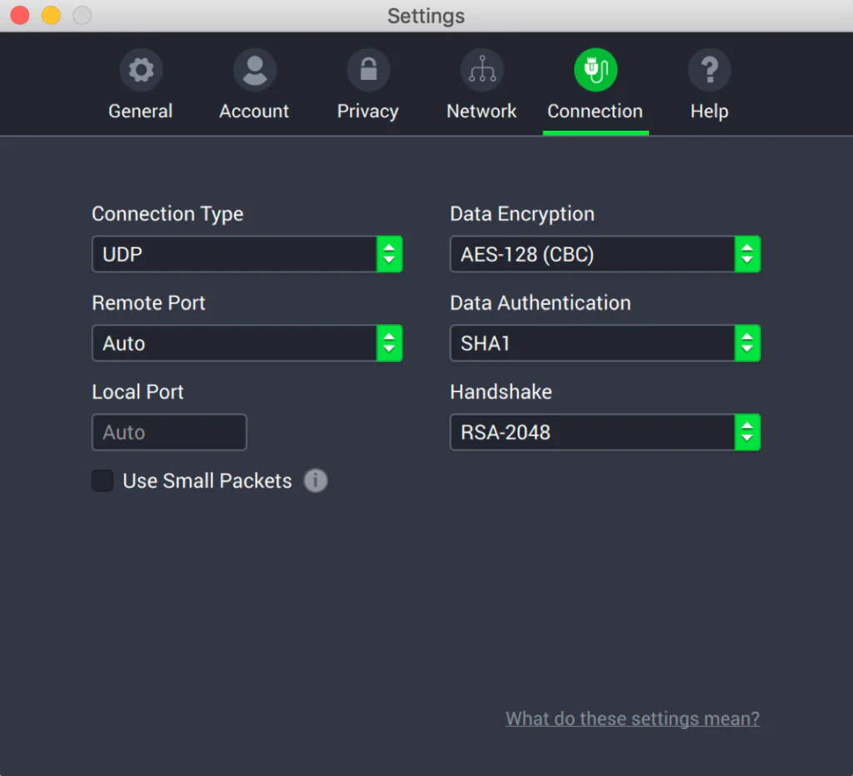This screenshot has height=776, width=853.
Task: Click the Local Port input field
Action: point(169,432)
